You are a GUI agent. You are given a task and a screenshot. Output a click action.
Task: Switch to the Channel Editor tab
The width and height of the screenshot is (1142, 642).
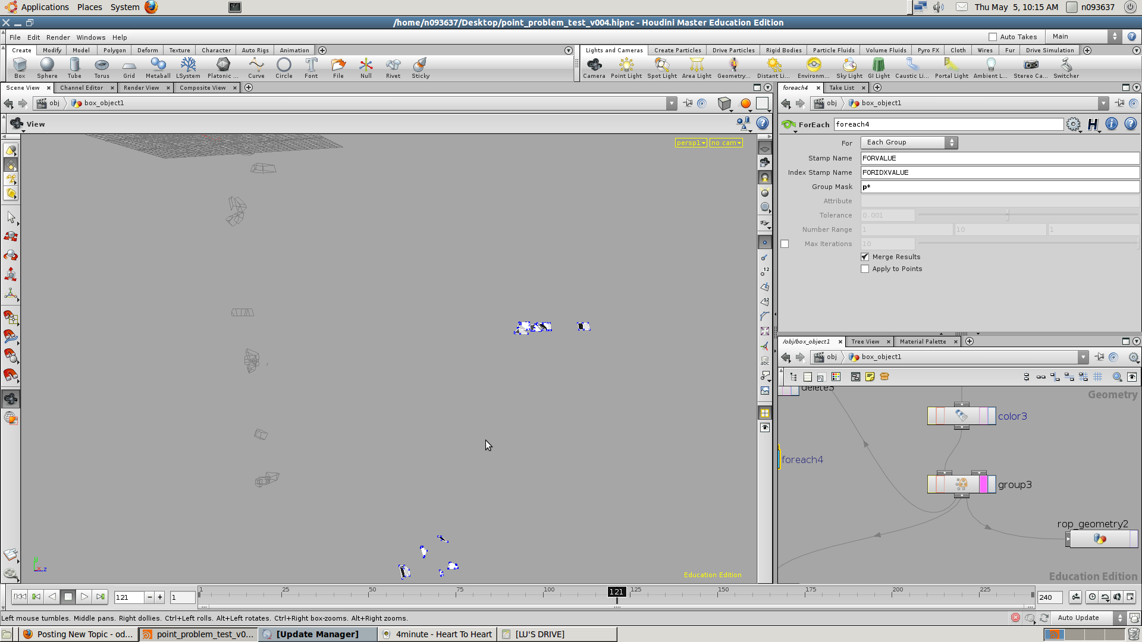coord(81,88)
